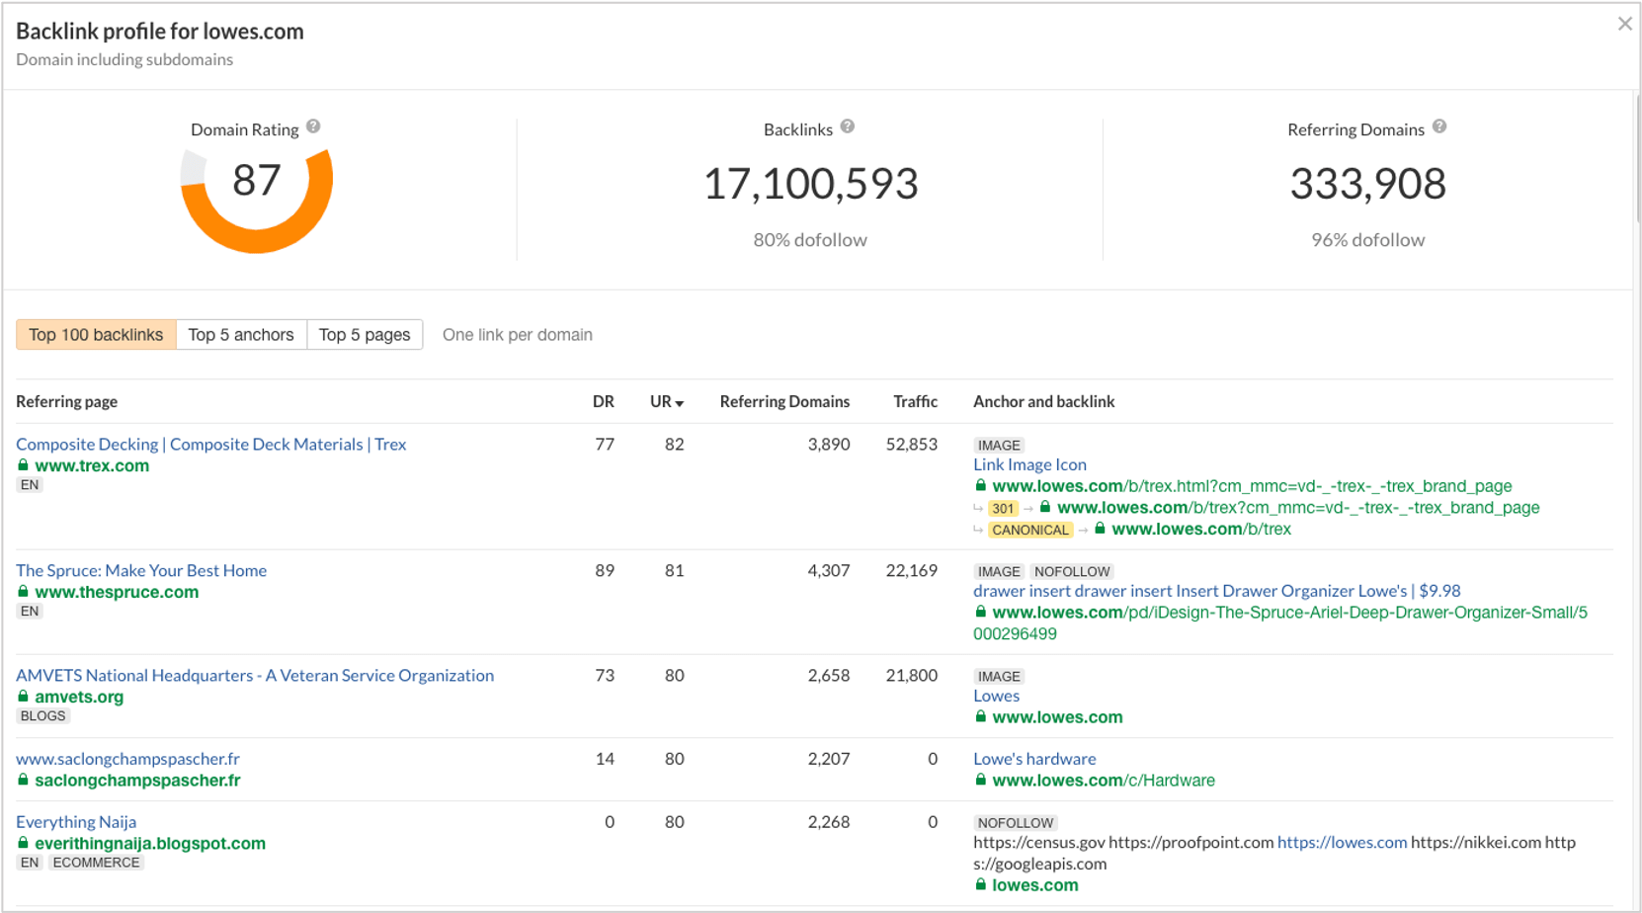Click the lock icon beside amvets.org
The image size is (1642, 913).
pyautogui.click(x=23, y=697)
